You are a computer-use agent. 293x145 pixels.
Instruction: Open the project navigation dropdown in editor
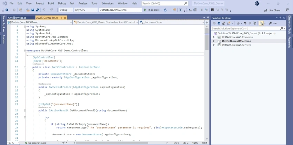click(x=40, y=22)
